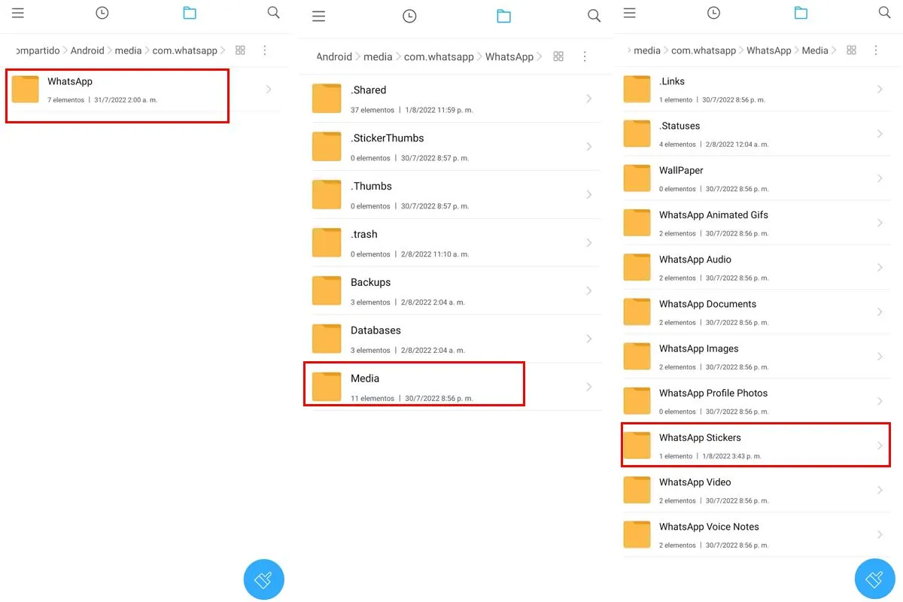This screenshot has height=602, width=903.
Task: Select the .Statuses folder name
Action: pos(680,126)
